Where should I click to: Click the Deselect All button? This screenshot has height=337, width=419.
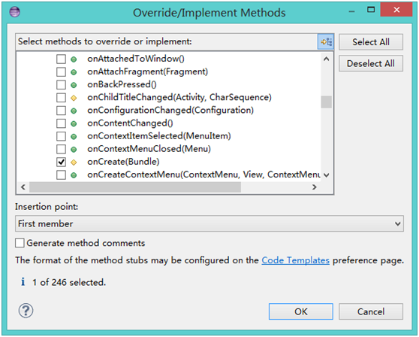tap(371, 63)
